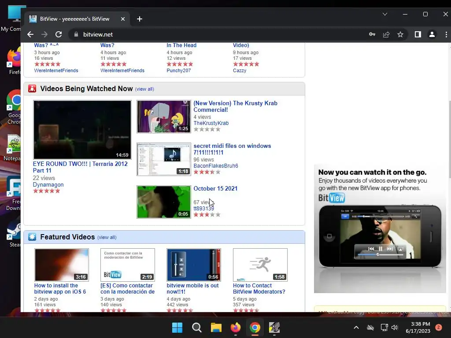Click the Videos Being Watched Now section icon

coord(32,88)
